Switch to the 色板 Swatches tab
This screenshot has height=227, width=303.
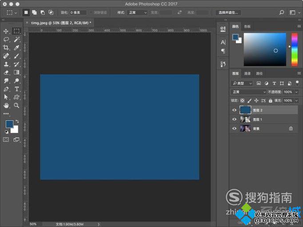247,27
